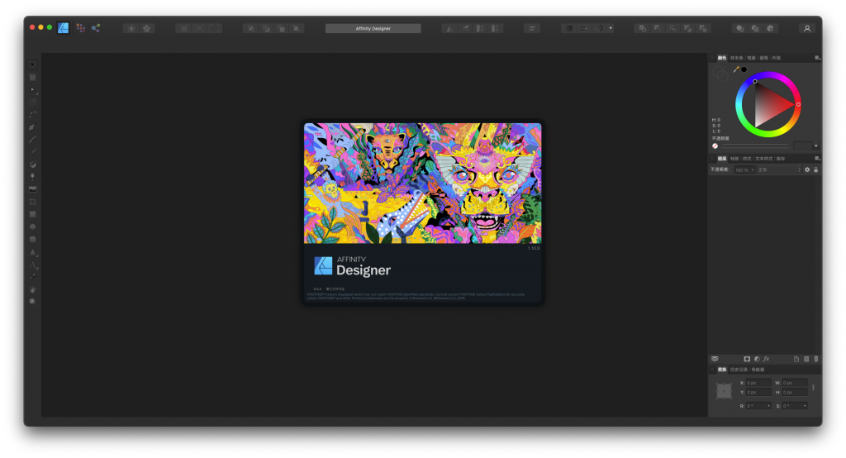Add an adjustment layer from Layers panel
Image resolution: width=846 pixels, height=458 pixels.
click(x=757, y=359)
